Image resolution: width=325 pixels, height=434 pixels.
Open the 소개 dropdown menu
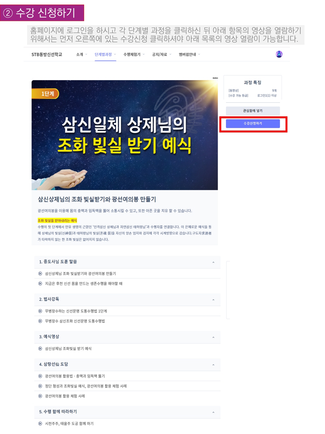pyautogui.click(x=82, y=54)
